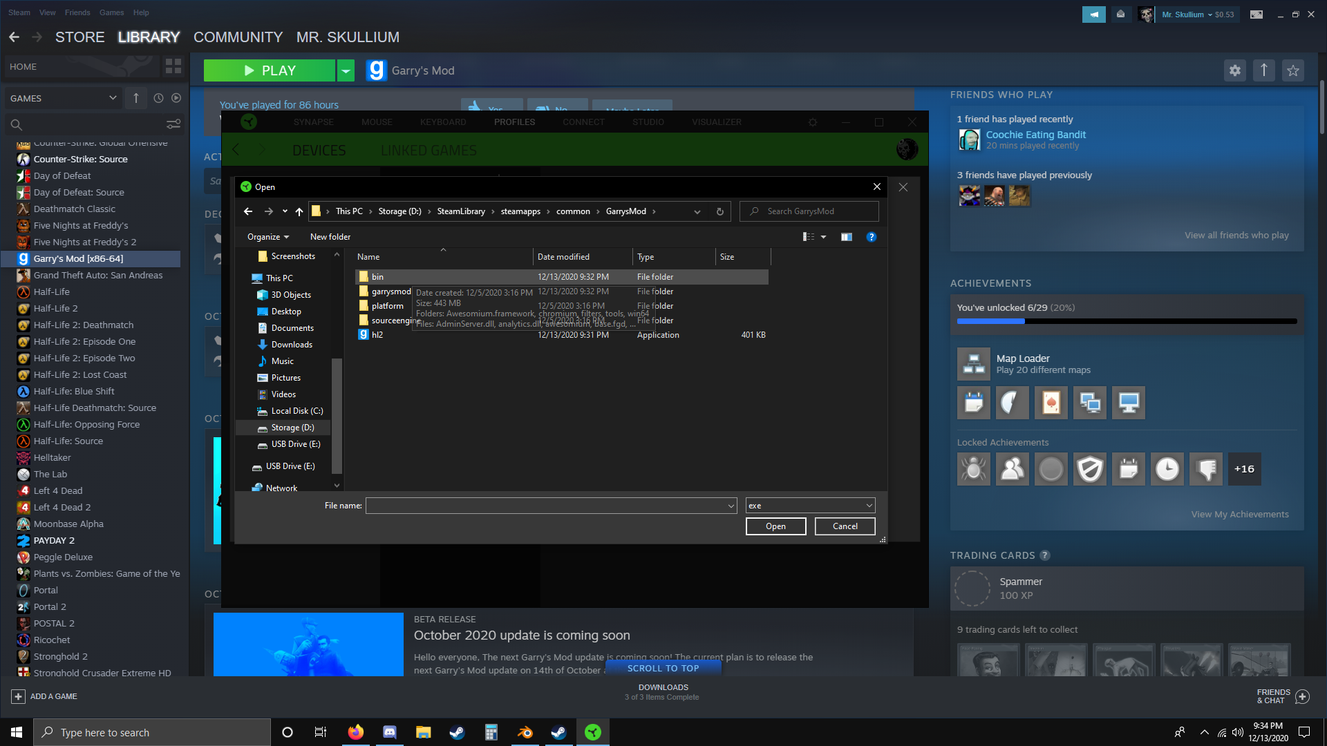Viewport: 1327px width, 746px height.
Task: Open the help icon in Open dialog
Action: click(x=871, y=237)
